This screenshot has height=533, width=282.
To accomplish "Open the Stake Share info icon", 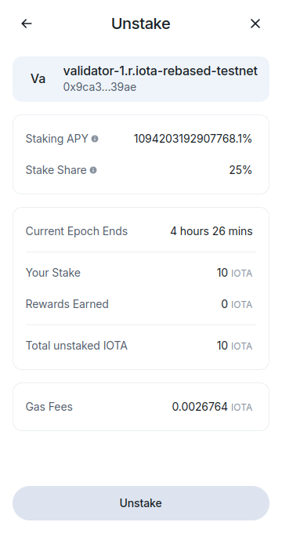I will click(x=93, y=170).
